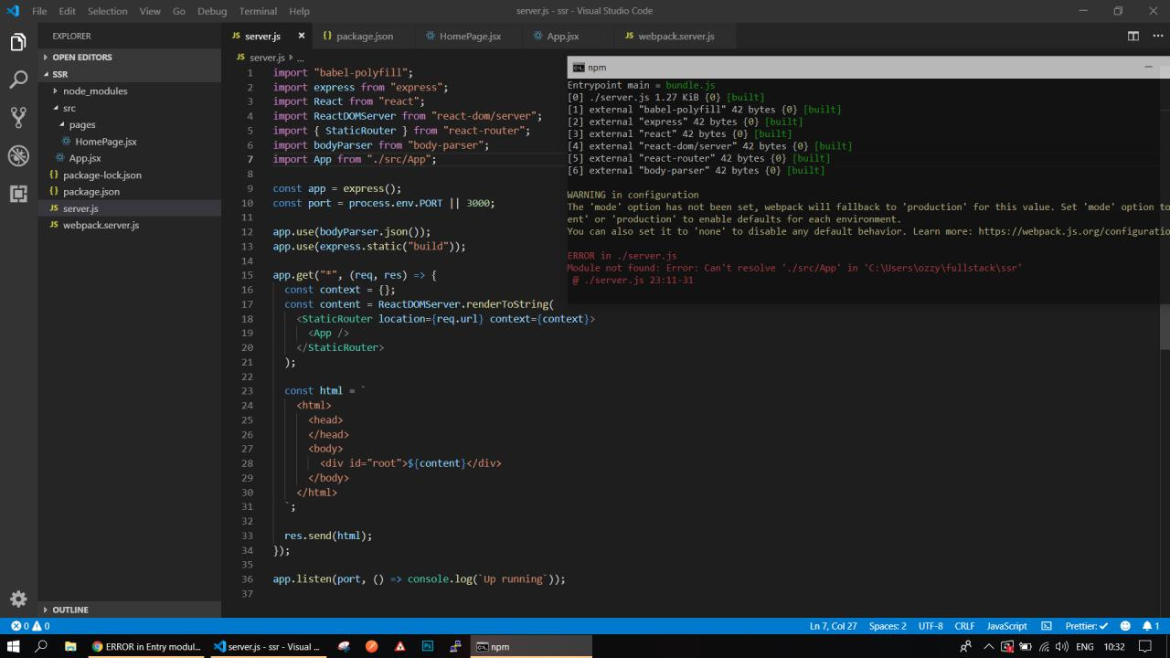The height and width of the screenshot is (658, 1170).
Task: Click the feedback smiley in status bar
Action: 1125,626
